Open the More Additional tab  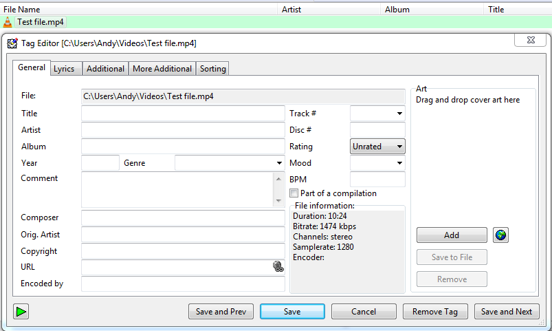tap(162, 69)
